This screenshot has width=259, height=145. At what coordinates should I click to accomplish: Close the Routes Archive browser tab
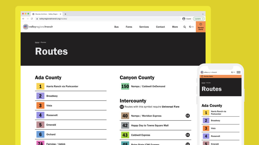click(60, 14)
